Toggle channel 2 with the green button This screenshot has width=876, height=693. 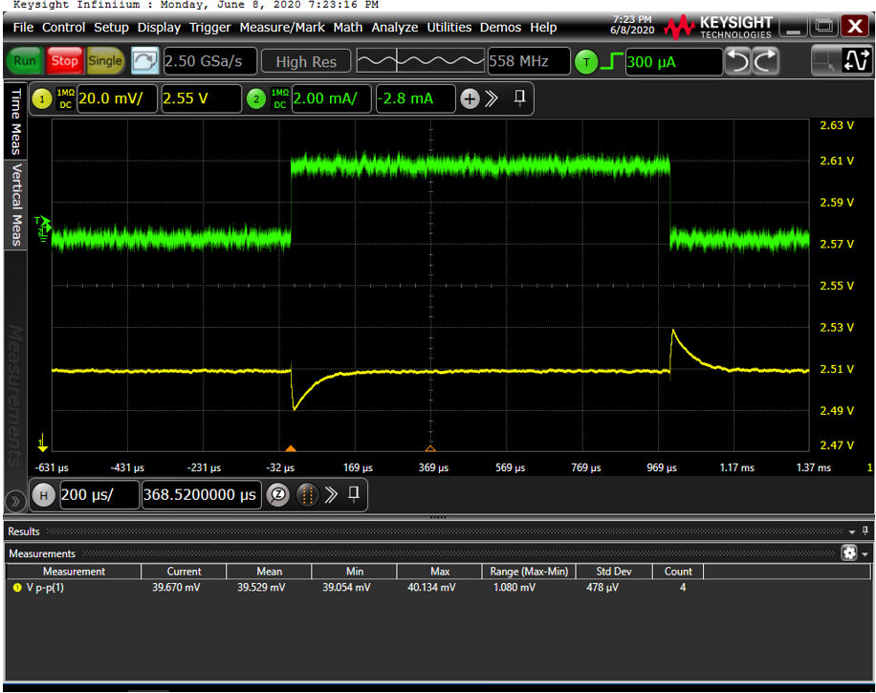click(256, 97)
